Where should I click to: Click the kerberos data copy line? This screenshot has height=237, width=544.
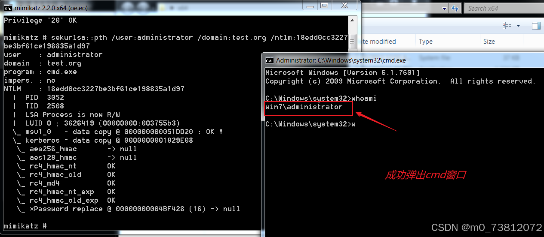tap(103, 141)
